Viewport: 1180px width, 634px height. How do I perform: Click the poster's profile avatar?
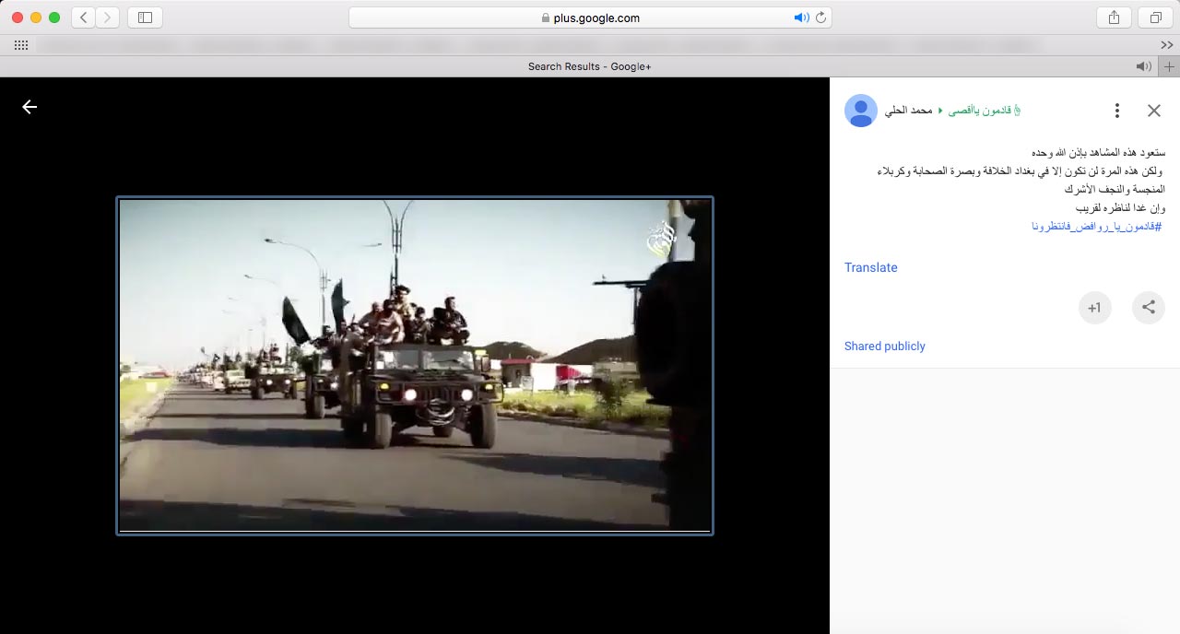coord(860,111)
